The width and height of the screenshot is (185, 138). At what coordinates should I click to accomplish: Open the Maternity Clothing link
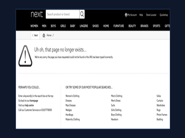(x=72, y=119)
